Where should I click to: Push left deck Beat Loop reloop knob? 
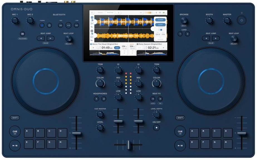(x=68, y=38)
